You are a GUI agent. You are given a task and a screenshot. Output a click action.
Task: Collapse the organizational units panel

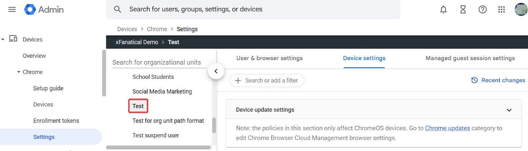pos(216,71)
